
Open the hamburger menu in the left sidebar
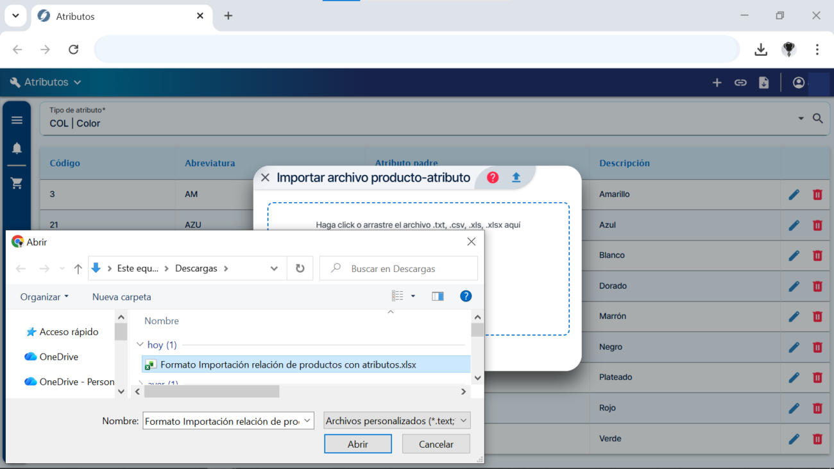(x=17, y=119)
